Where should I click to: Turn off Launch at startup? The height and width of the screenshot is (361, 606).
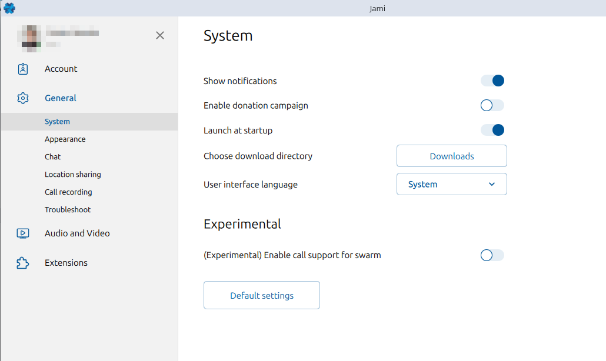(492, 130)
